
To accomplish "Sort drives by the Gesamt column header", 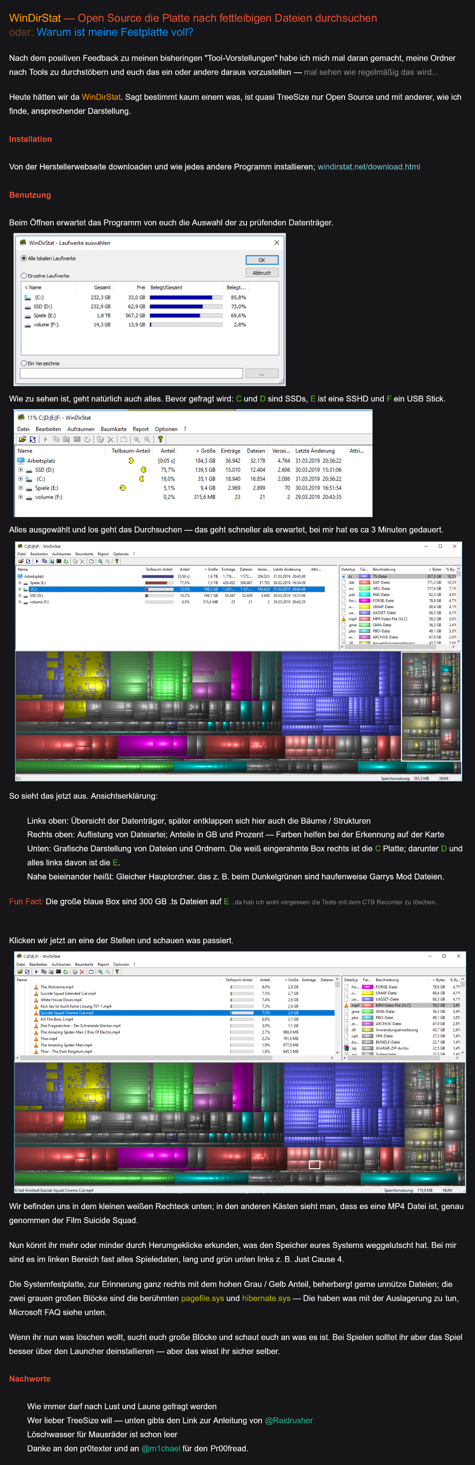I will point(94,287).
